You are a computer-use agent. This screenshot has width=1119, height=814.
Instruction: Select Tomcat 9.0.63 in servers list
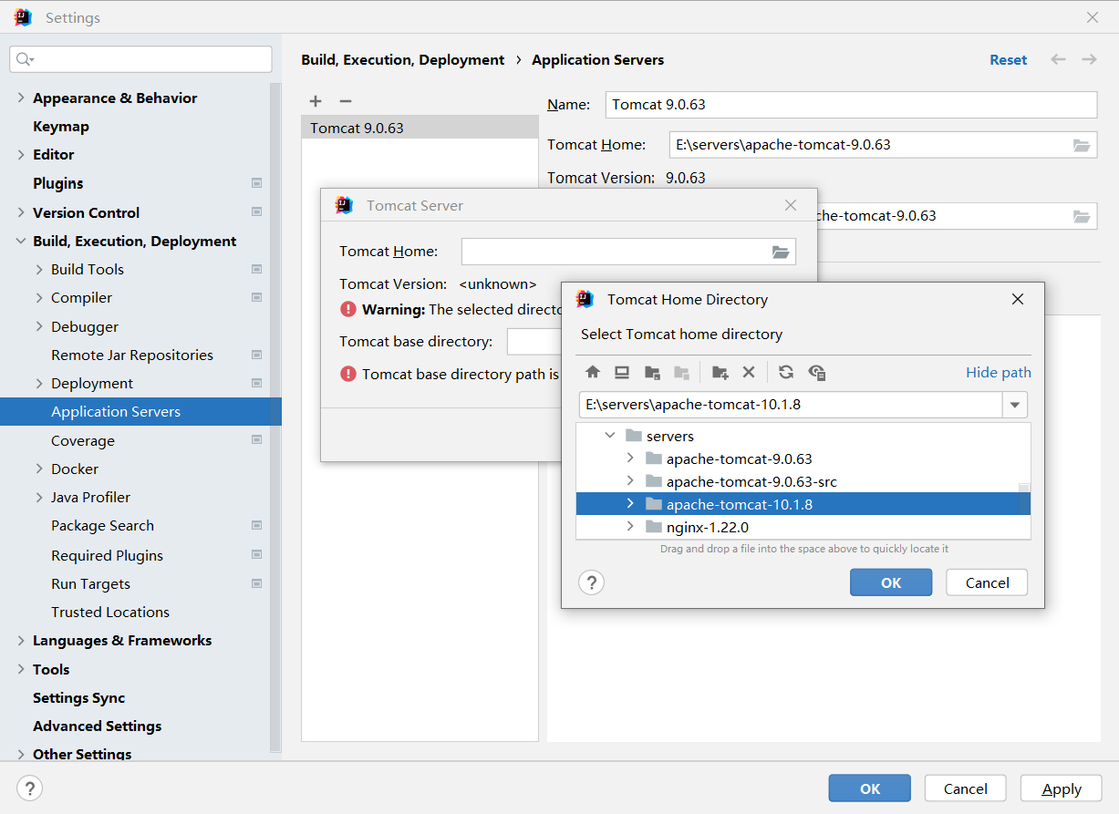point(420,128)
